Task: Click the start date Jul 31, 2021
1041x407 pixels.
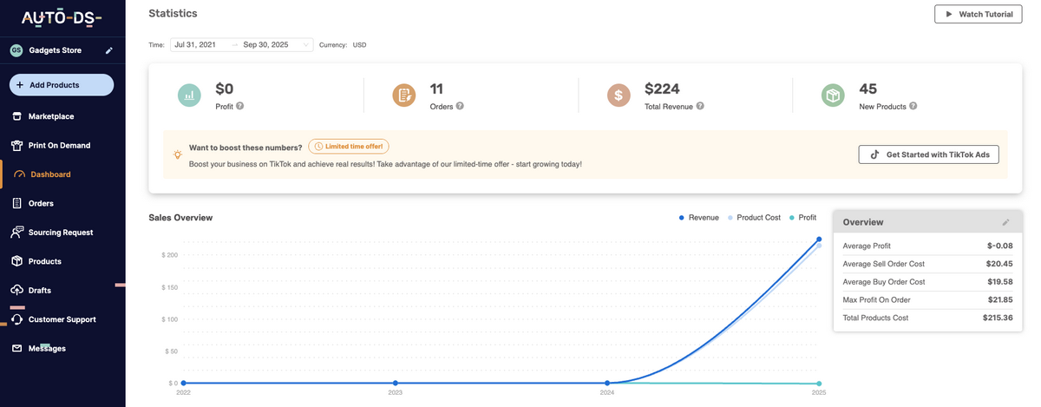Action: 195,44
